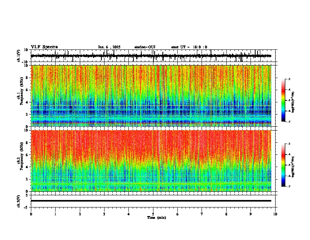Select the date text 'Jan. 6 , 2025'
The height and width of the screenshot is (240, 310).
click(109, 47)
